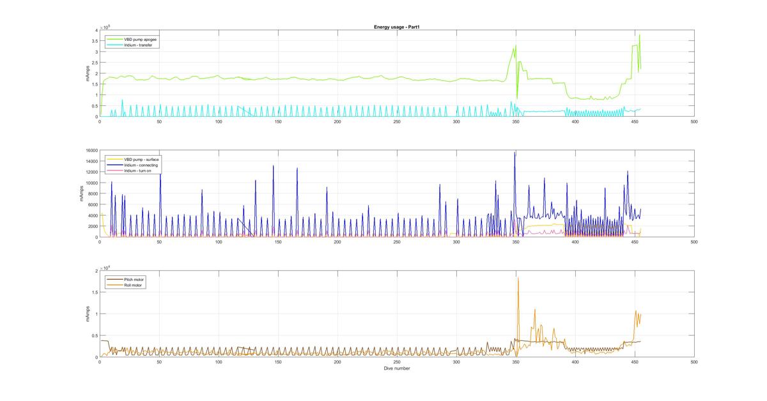Click the '450' x-tick under the middle plot
Screen dimensions: 767x401
635,241
